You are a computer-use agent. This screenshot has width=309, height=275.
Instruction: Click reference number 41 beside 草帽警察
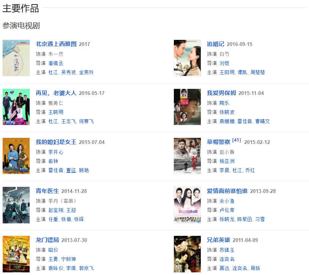(x=236, y=140)
